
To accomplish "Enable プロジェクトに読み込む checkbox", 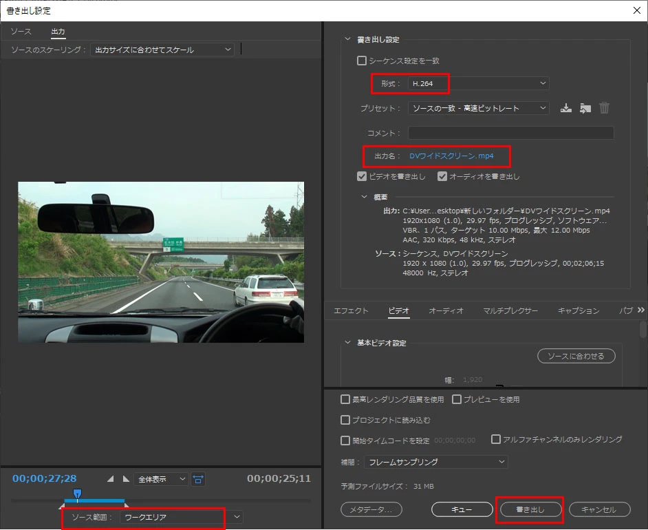I will coord(345,420).
